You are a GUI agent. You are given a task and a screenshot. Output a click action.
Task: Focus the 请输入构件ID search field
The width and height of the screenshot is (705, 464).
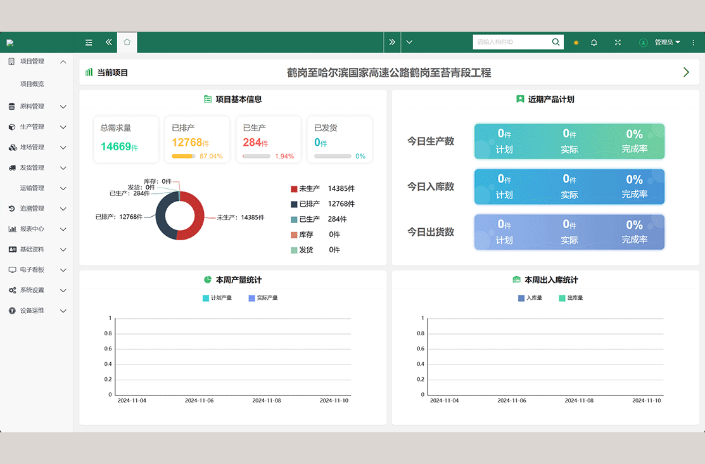(512, 42)
